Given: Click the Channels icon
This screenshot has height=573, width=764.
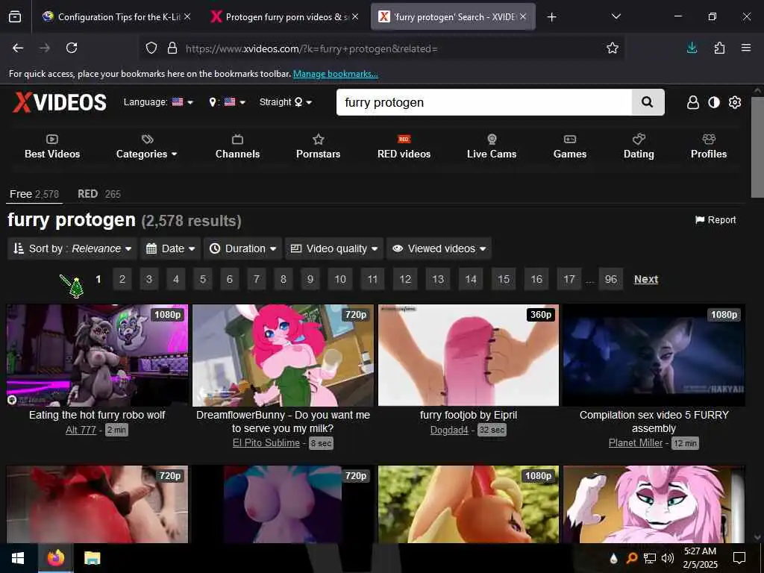Looking at the screenshot, I should click(238, 140).
